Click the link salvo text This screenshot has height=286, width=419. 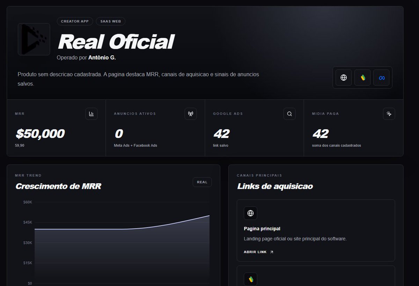[221, 145]
